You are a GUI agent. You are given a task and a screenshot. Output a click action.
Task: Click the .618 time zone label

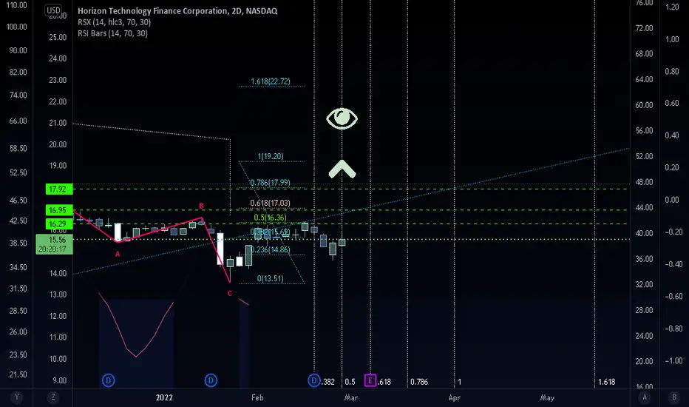tap(384, 382)
